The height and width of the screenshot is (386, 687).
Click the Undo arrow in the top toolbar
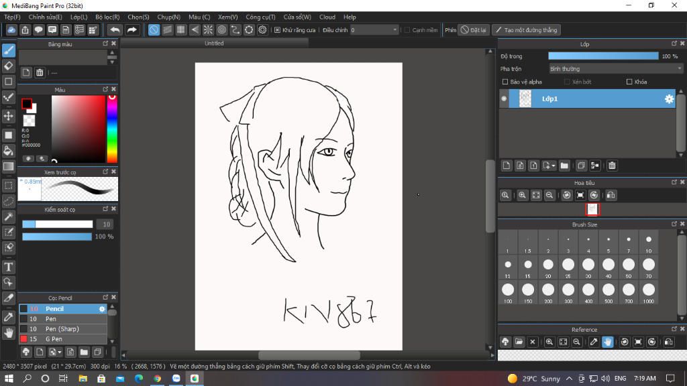(x=115, y=29)
